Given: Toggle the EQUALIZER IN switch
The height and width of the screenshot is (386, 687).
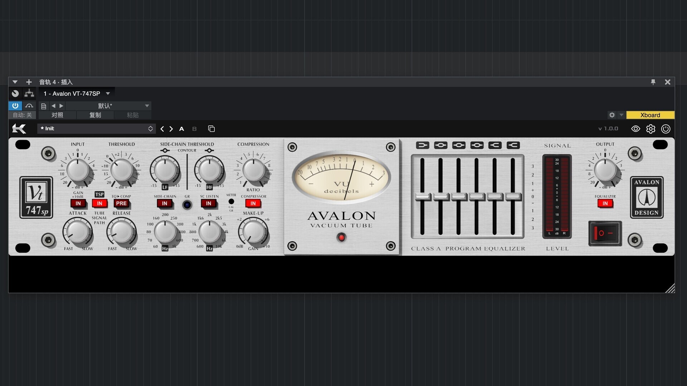Looking at the screenshot, I should click(x=605, y=203).
